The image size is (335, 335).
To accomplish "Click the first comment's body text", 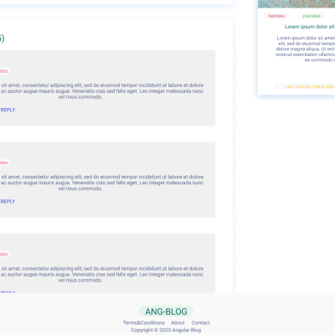I will tap(102, 91).
